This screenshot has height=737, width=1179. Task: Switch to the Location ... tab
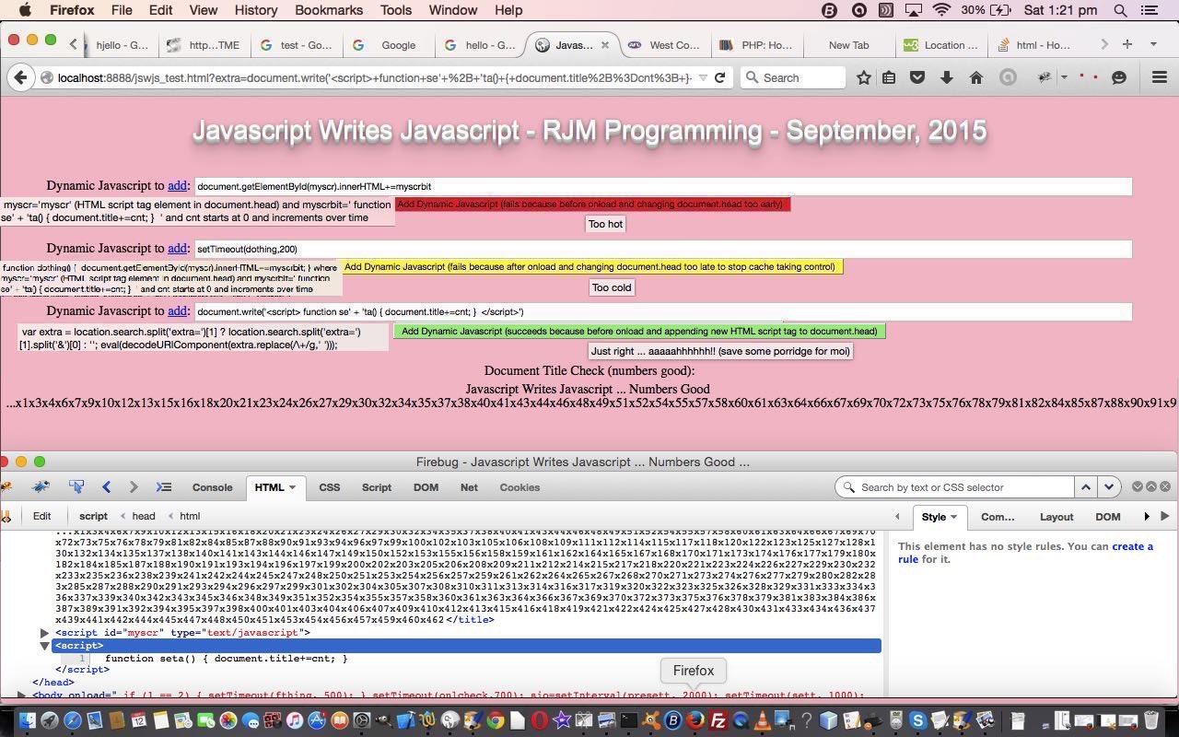(x=940, y=44)
